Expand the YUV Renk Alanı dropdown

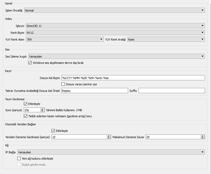tap(64, 39)
